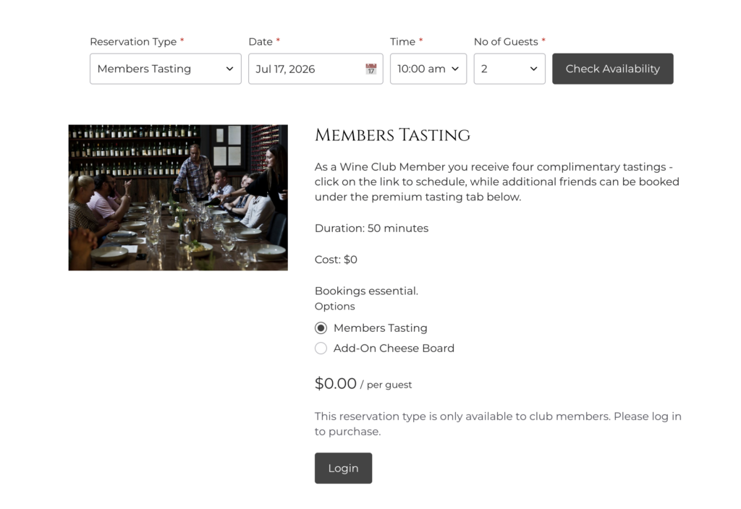Click the Members Tasting heading

point(393,135)
